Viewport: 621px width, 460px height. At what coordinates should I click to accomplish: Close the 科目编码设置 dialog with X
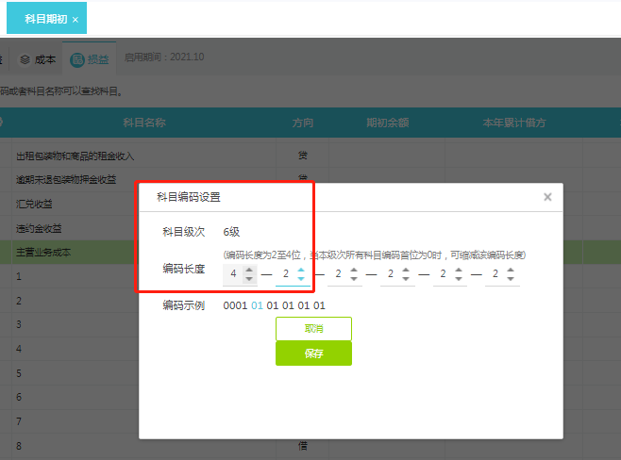click(547, 197)
